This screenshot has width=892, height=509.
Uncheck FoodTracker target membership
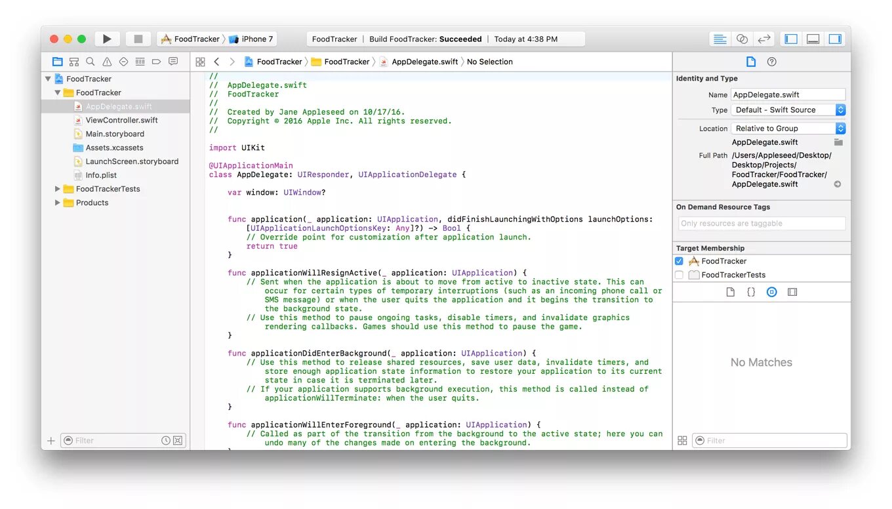(x=679, y=261)
